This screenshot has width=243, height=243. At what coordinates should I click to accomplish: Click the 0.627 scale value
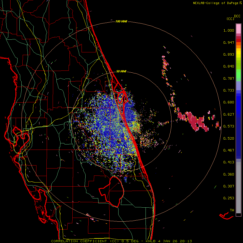coord(229,114)
